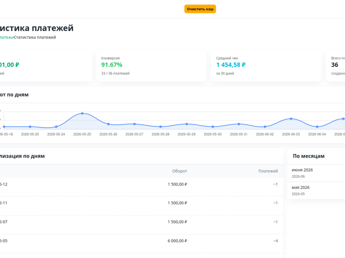Click the 1 500,00 ₽ cell in the 5-12 row

click(177, 184)
